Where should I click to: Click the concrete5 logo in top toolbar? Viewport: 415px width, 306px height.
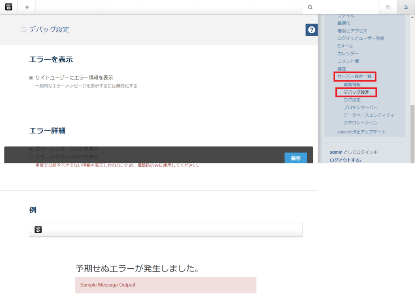(9, 7)
